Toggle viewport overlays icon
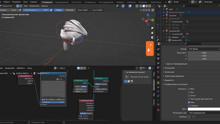 click(x=130, y=6)
